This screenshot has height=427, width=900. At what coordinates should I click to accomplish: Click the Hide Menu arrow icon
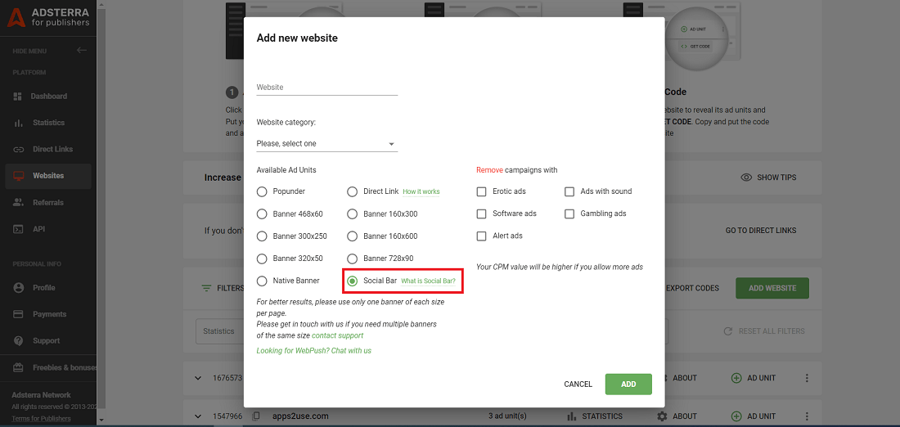tap(82, 51)
